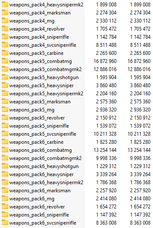Click the weapons_pack4_revolver folder icon
The height and width of the screenshot is (228, 153).
[5, 28]
